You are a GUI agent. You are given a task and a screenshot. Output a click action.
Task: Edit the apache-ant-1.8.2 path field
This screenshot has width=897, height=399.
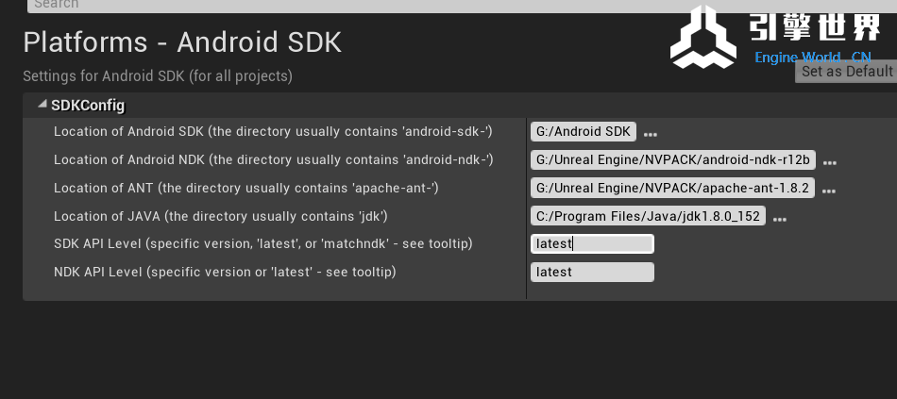[672, 188]
